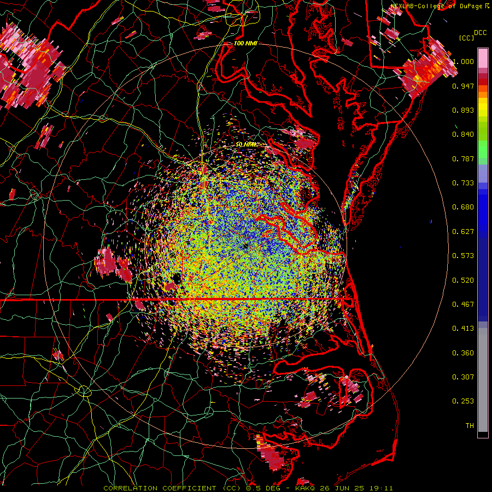Image resolution: width=492 pixels, height=492 pixels.
Task: Pick the yellow segment of the color bar
Action: pos(483,107)
